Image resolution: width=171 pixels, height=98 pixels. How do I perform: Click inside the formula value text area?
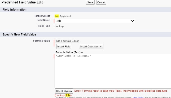click(x=113, y=71)
